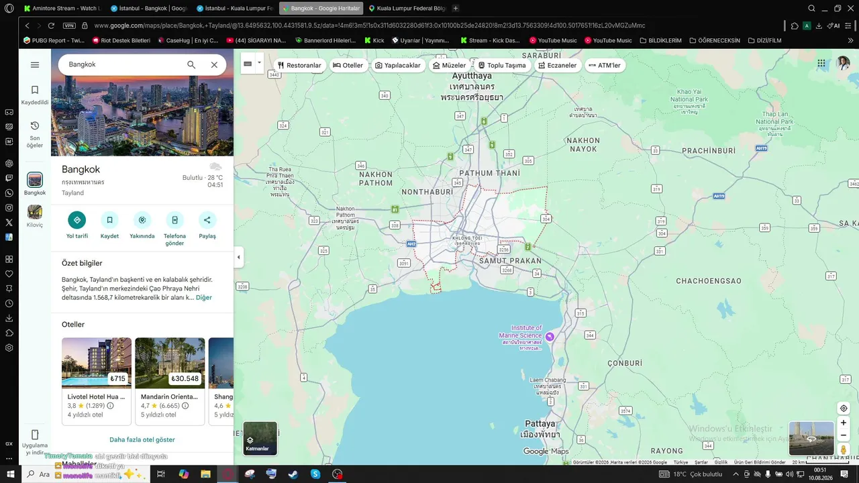This screenshot has width=859, height=483.
Task: Click the my-location target button
Action: [844, 409]
